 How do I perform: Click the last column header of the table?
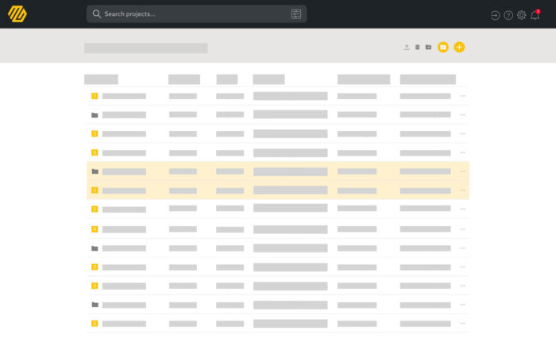coord(427,79)
